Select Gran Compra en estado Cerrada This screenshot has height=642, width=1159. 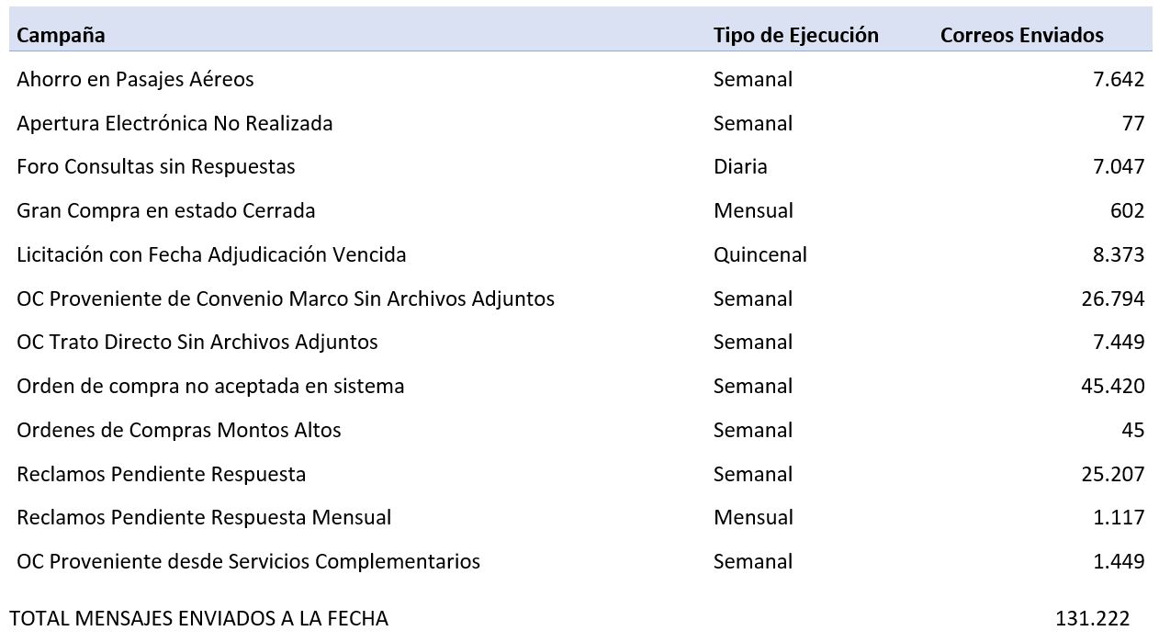[165, 210]
